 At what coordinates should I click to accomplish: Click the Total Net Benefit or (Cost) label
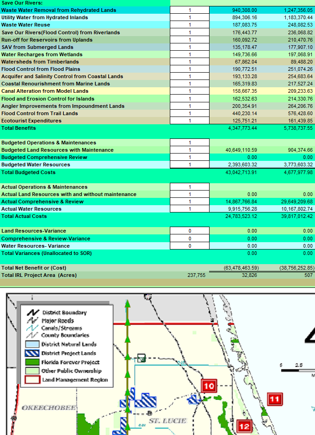coord(34,268)
